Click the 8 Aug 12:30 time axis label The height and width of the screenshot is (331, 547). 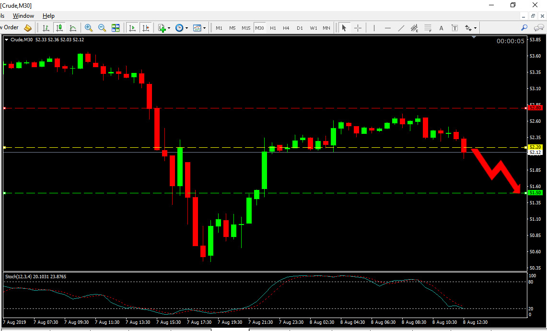click(x=475, y=322)
